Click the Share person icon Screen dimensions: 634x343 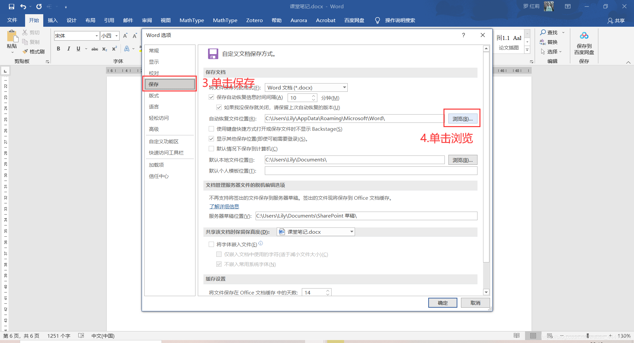pyautogui.click(x=610, y=21)
